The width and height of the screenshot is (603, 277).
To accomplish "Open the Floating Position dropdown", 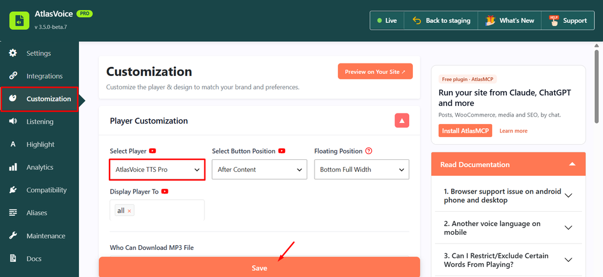I will pos(362,169).
